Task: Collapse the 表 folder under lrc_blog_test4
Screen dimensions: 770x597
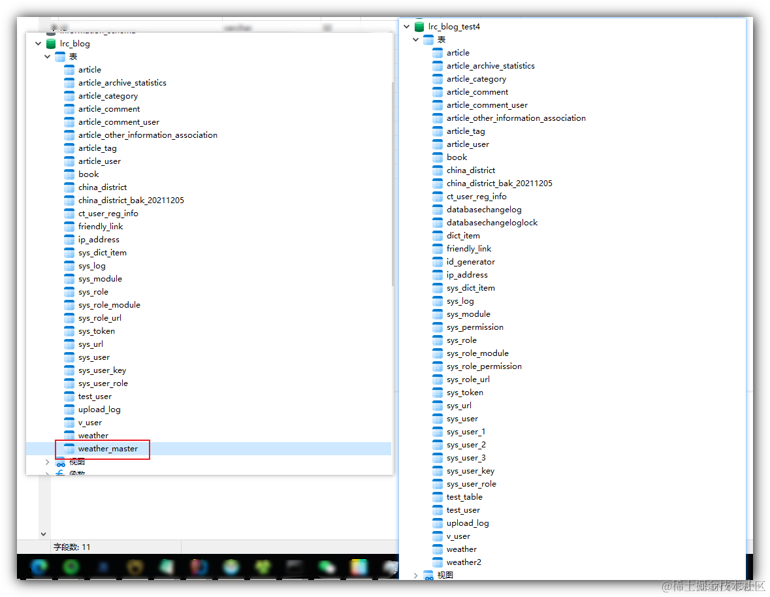Action: (416, 40)
